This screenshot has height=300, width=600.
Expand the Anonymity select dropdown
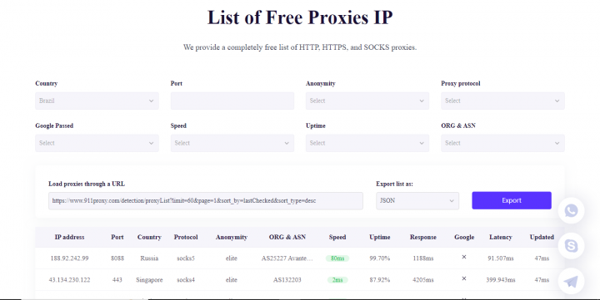pyautogui.click(x=367, y=101)
